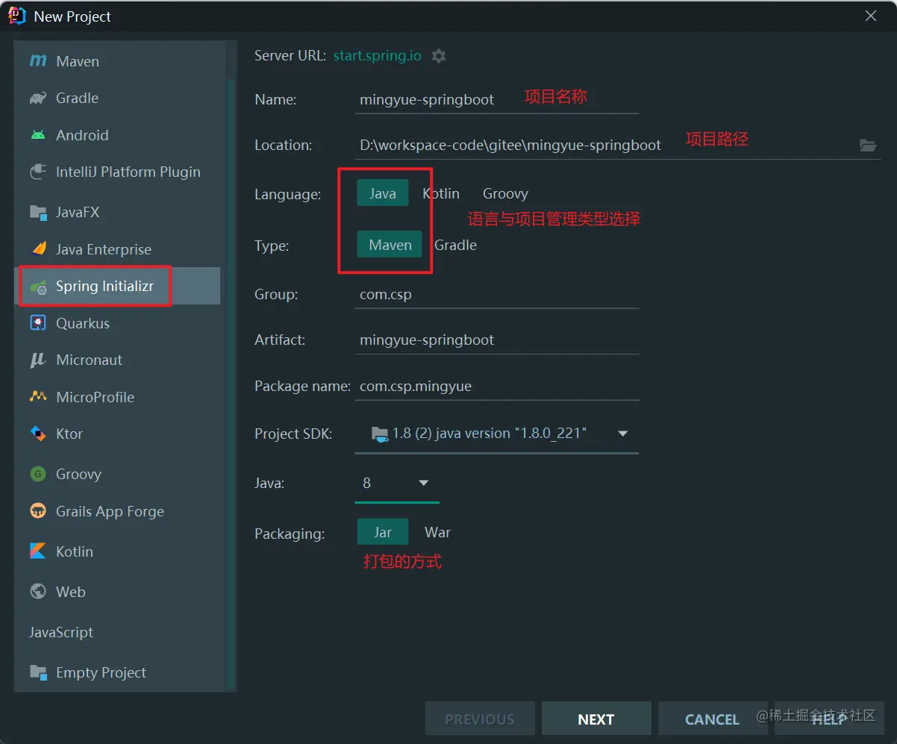Viewport: 897px width, 744px height.
Task: Select the Web label in the list
Action: [71, 592]
